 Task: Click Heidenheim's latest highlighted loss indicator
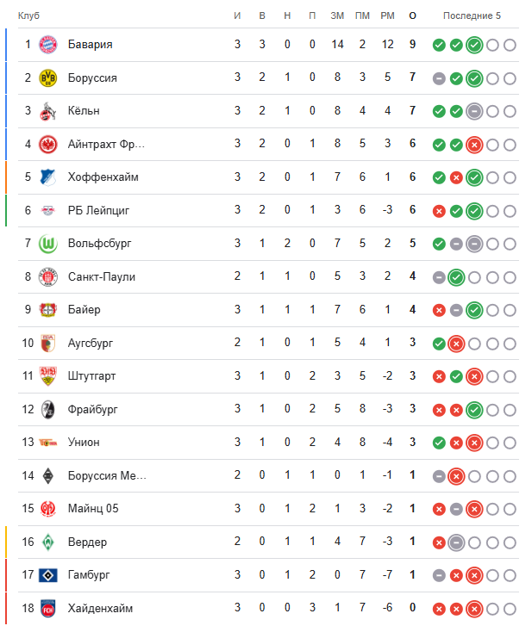(x=473, y=608)
